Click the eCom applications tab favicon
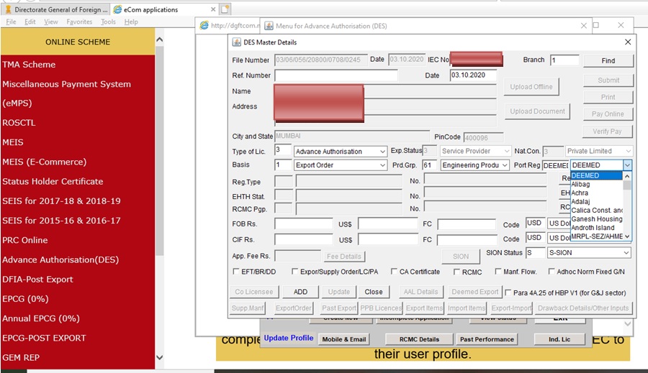This screenshot has height=373, width=648. 117,9
